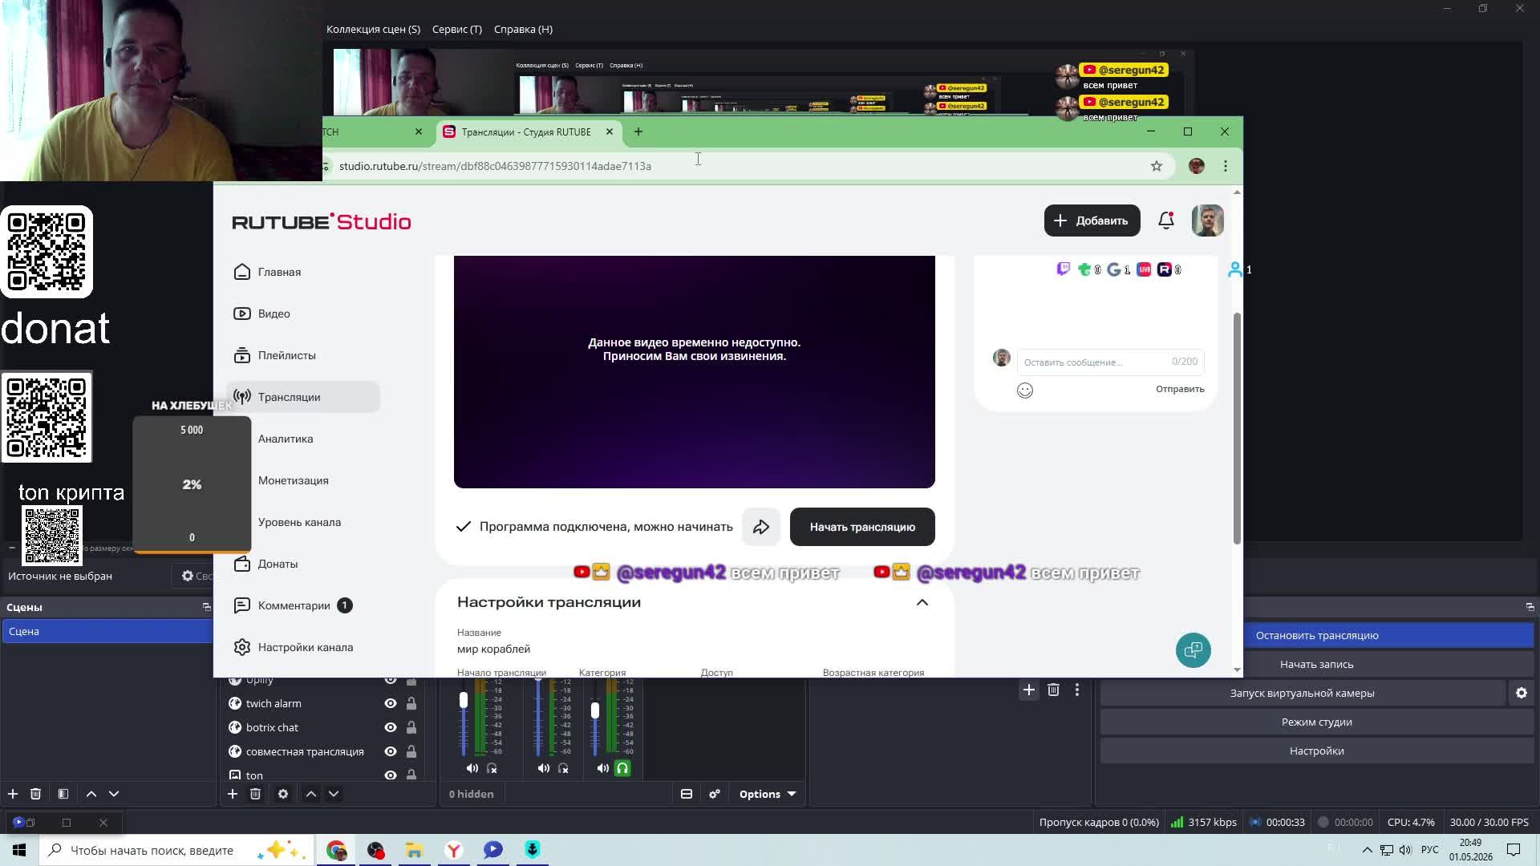Delete the selected source with the trash icon
This screenshot has width=1540, height=866.
click(x=255, y=794)
